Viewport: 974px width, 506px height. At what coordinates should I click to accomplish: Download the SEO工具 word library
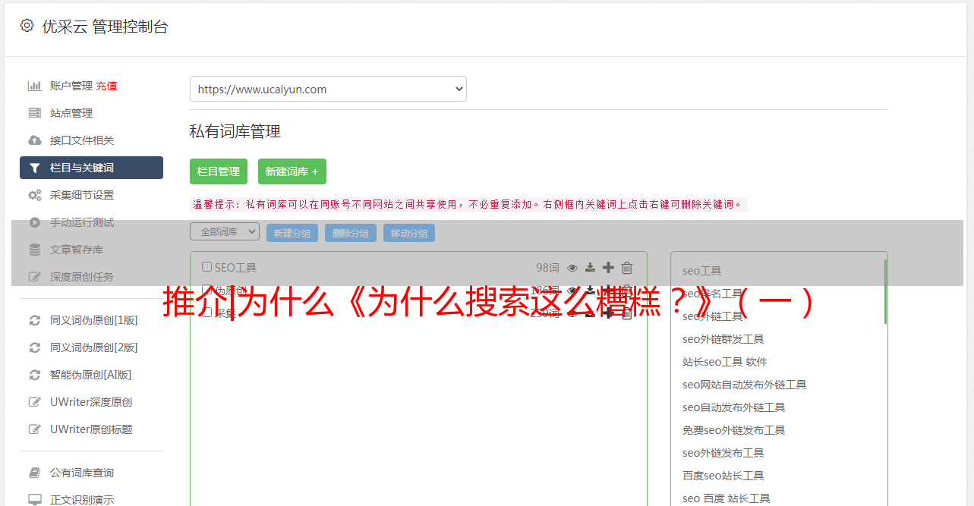pos(590,268)
